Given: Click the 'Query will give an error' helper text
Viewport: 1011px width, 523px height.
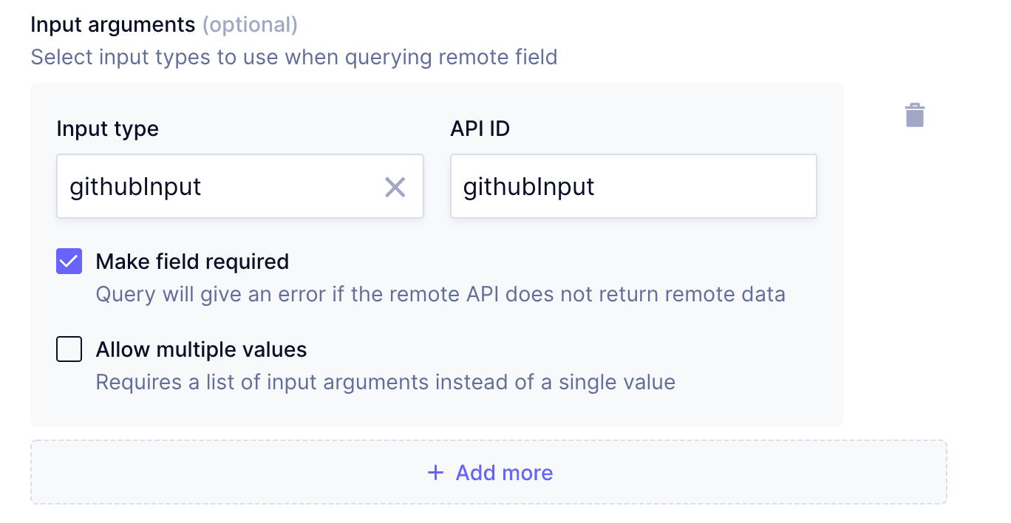Looking at the screenshot, I should coord(440,295).
